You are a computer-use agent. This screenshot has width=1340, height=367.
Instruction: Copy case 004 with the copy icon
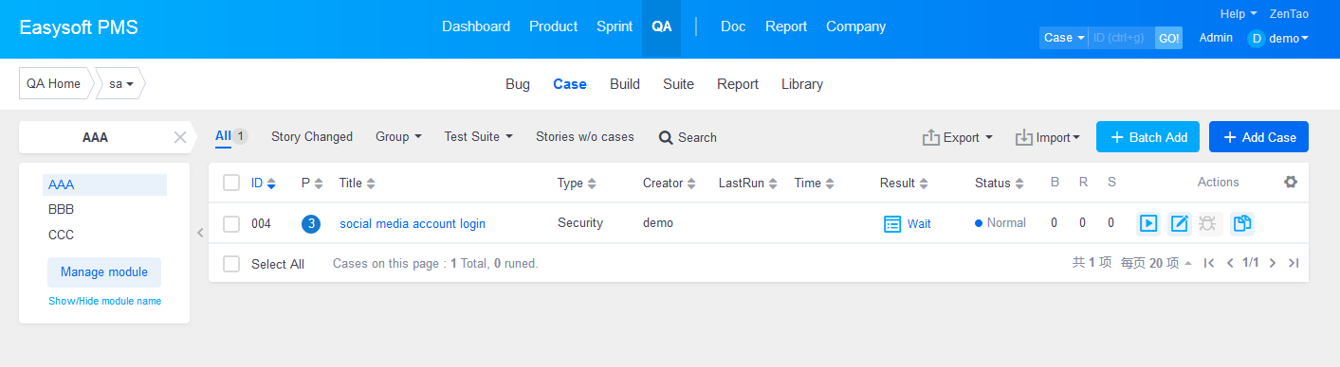(1242, 223)
